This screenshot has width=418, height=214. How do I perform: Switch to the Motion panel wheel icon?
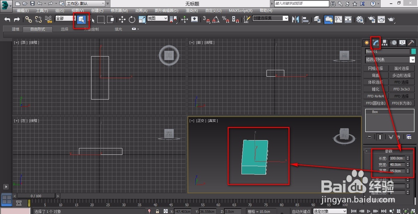point(393,43)
